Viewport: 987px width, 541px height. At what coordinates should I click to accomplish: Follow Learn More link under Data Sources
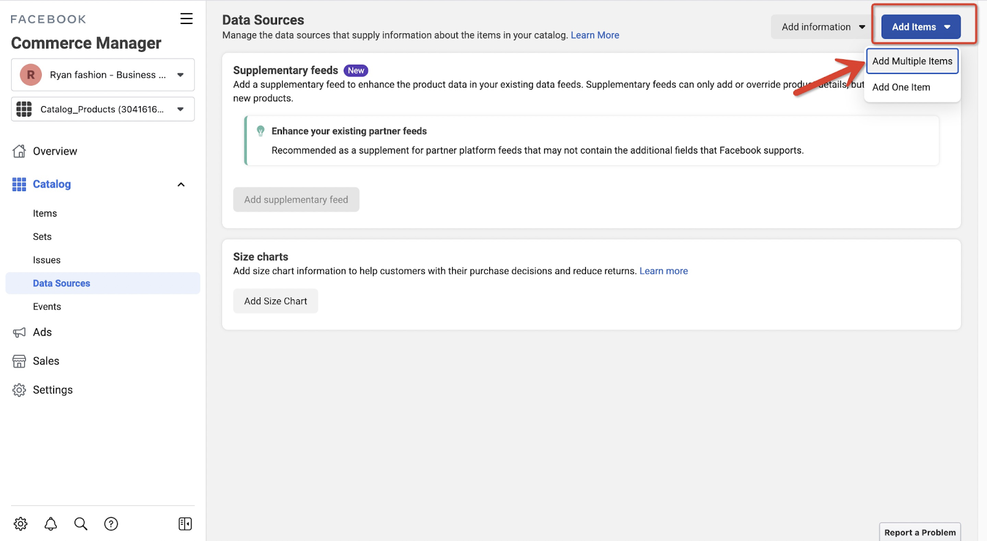pyautogui.click(x=595, y=35)
